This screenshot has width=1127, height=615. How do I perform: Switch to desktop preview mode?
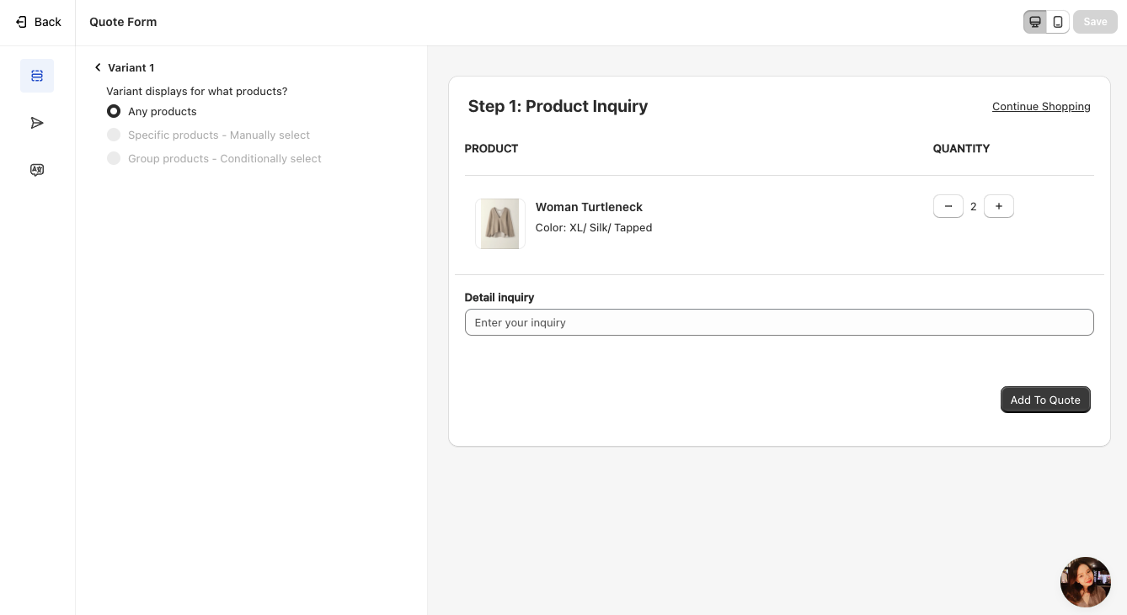pyautogui.click(x=1035, y=22)
